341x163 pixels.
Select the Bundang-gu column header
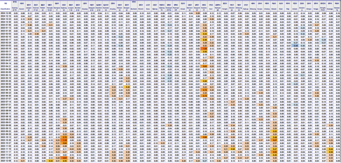[x=79, y=6]
